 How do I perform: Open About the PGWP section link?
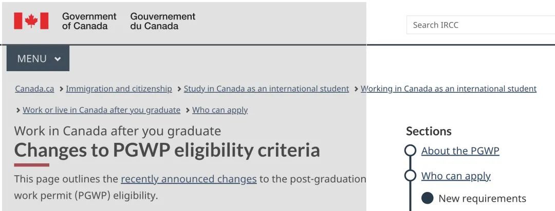pyautogui.click(x=460, y=151)
